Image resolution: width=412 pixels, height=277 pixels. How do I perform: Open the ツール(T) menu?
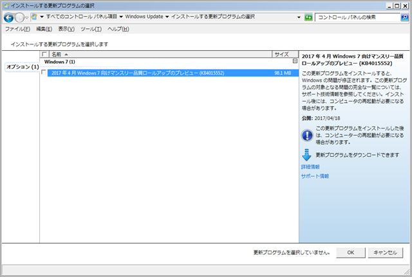91,29
